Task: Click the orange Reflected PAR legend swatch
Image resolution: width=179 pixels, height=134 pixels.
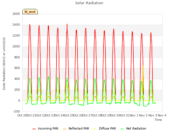Action: point(64,129)
